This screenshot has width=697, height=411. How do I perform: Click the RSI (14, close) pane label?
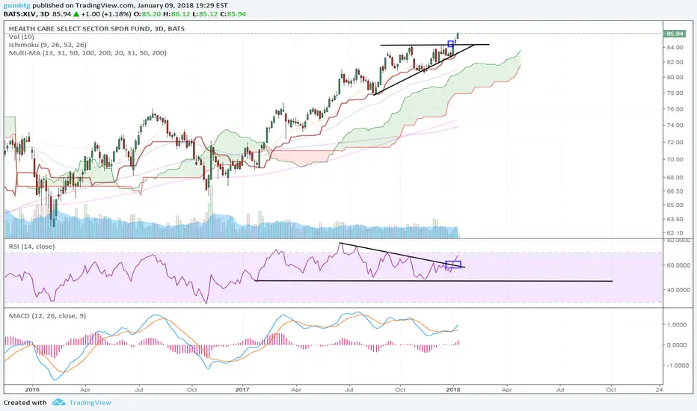tap(31, 247)
